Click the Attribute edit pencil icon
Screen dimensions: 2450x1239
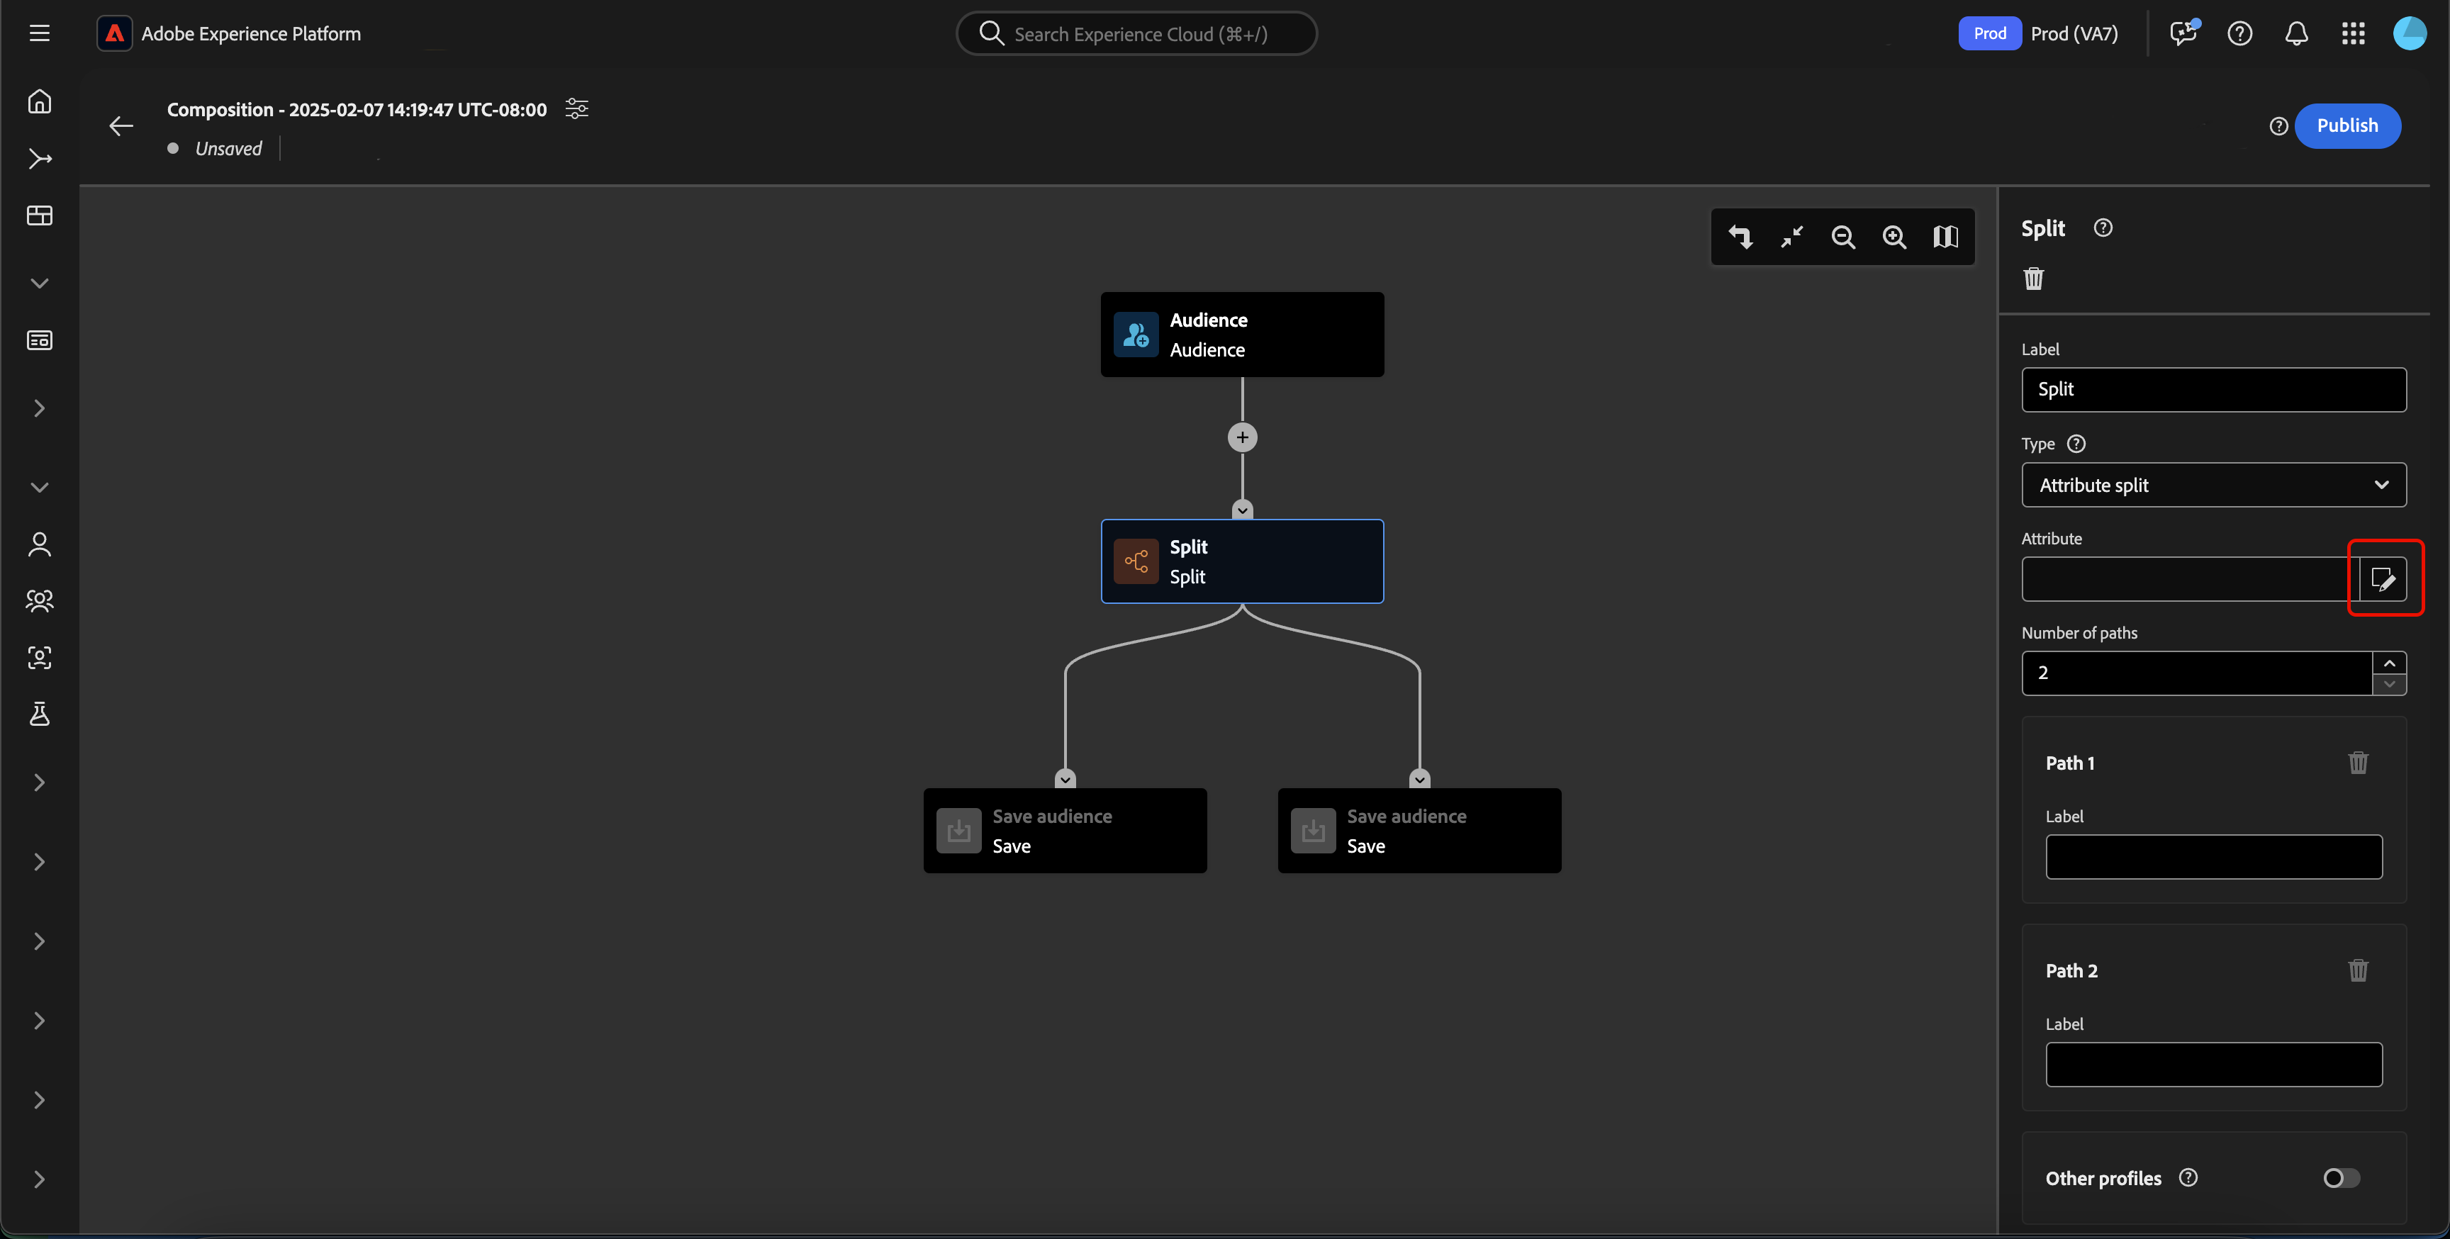click(2383, 579)
